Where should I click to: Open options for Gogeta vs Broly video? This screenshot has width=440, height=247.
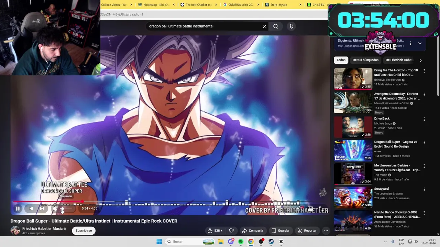click(x=424, y=142)
